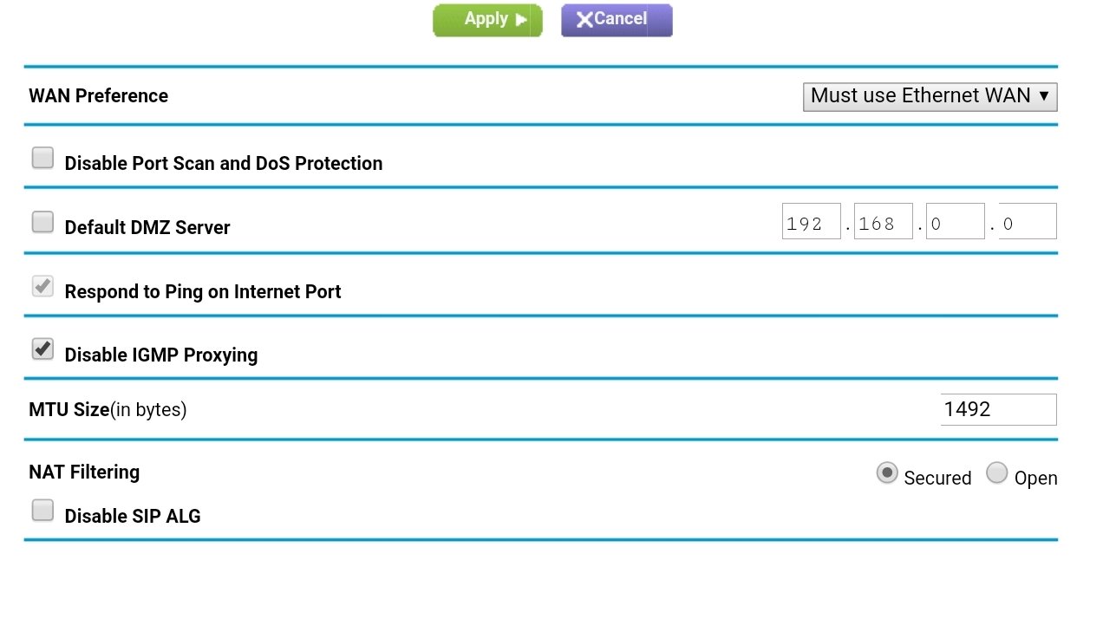Click the purple Cancel button

tap(617, 20)
